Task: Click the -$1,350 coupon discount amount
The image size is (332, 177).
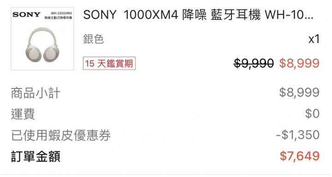Action: (298, 135)
